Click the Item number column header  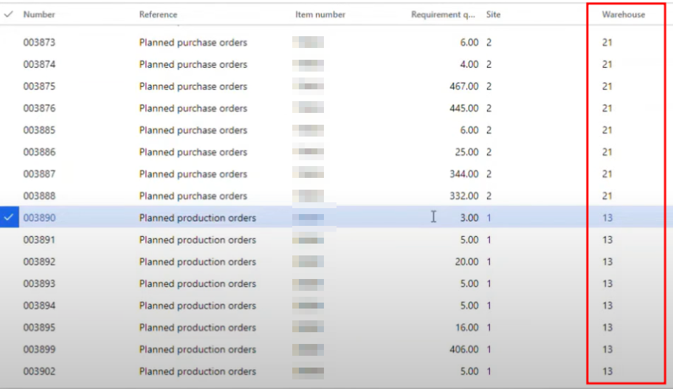(320, 14)
